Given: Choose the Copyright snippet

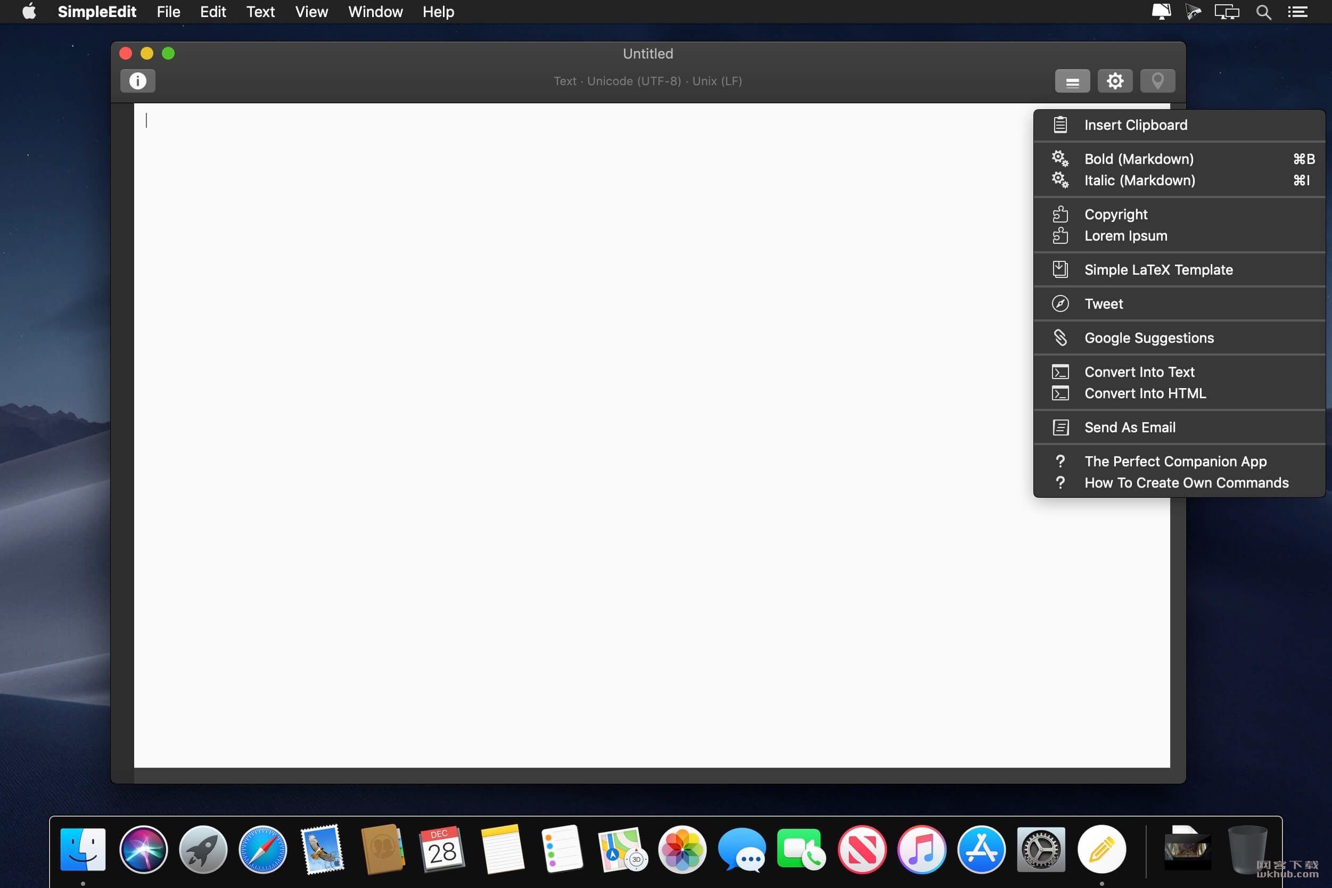Looking at the screenshot, I should [x=1179, y=214].
